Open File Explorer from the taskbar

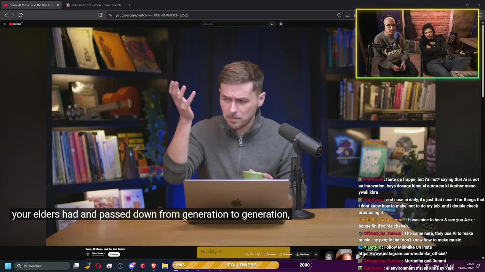[165, 266]
